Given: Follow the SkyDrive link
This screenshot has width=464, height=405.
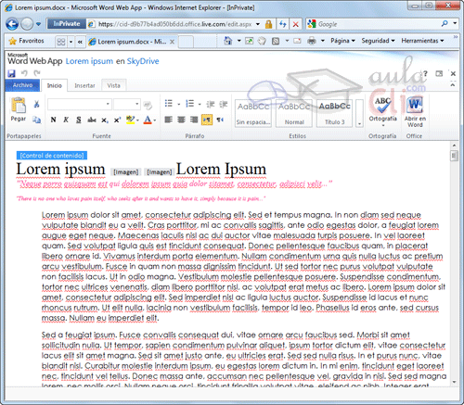Looking at the screenshot, I should (x=143, y=61).
